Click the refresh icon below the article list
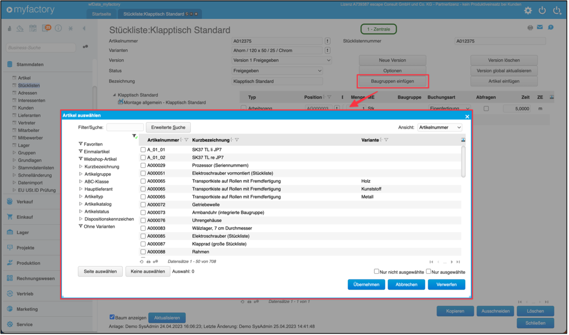 [142, 262]
